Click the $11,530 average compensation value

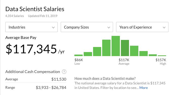[x=59, y=79]
